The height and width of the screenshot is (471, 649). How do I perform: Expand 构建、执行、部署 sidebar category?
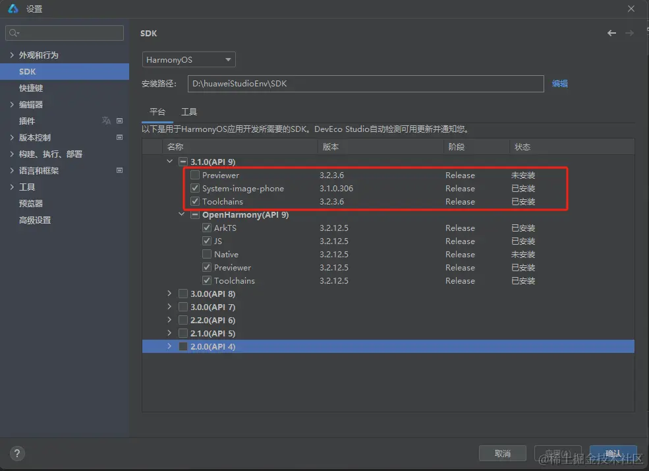(x=12, y=154)
